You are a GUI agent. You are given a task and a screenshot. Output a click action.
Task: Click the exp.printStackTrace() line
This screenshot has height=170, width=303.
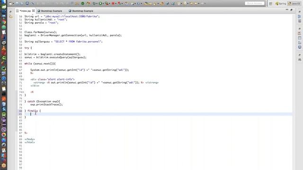point(46,105)
